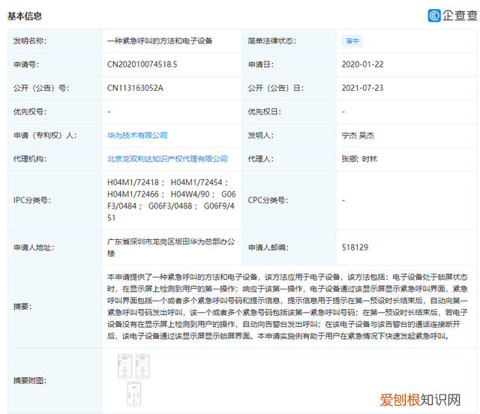Select the IPC classification codes cell
The image size is (480, 414).
172,200
